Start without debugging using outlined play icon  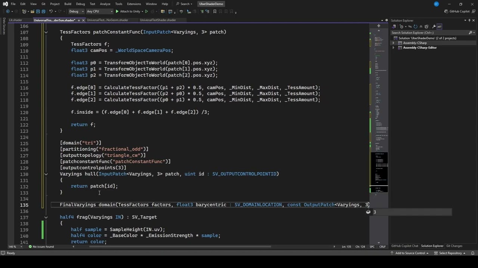point(146,12)
